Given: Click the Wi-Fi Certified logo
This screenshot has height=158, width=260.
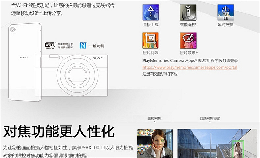Looking at the screenshot, I should pyautogui.click(x=50, y=46).
